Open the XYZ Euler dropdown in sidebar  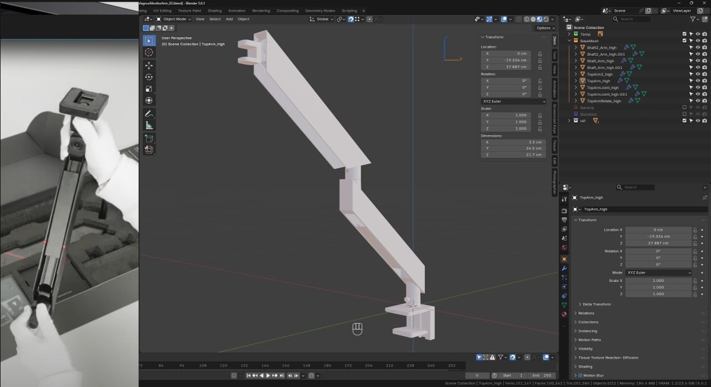(x=514, y=101)
